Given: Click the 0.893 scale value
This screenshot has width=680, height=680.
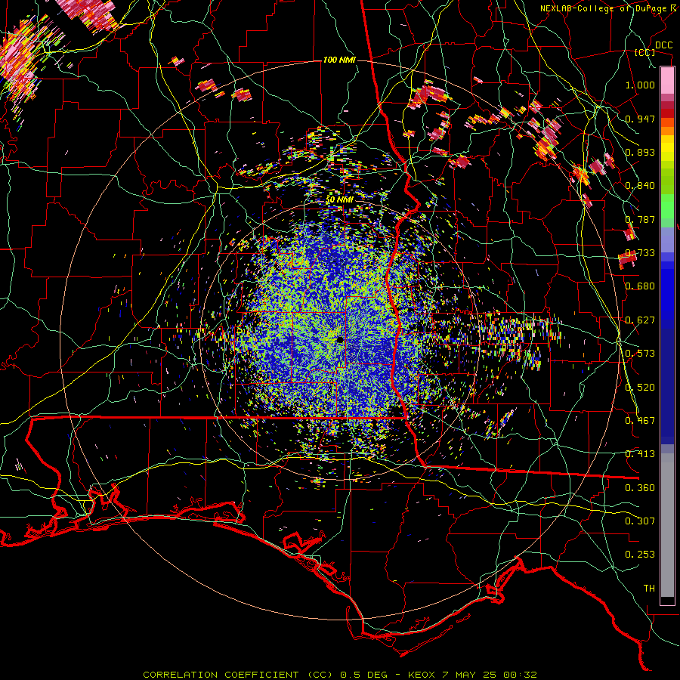Looking at the screenshot, I should click(640, 152).
